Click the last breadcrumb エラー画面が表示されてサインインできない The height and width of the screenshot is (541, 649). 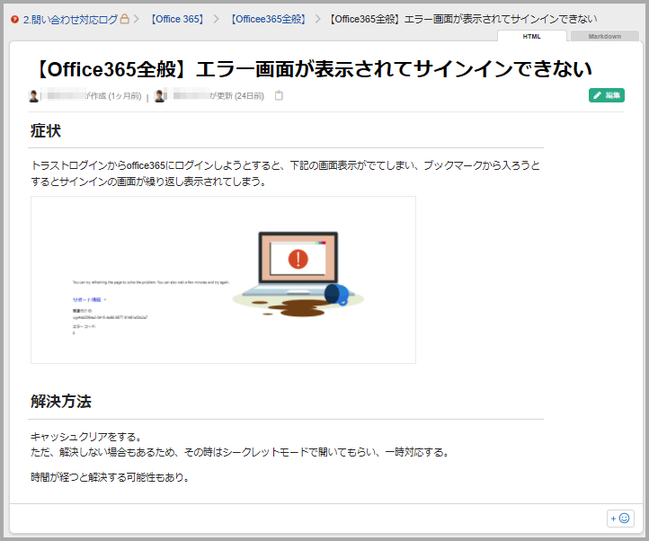[x=463, y=19]
